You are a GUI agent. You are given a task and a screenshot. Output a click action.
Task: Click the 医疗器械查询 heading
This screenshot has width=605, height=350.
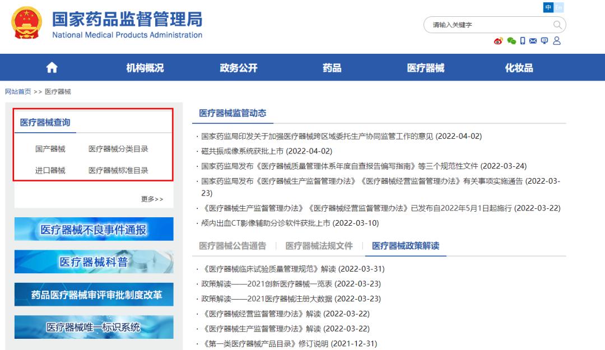[x=45, y=122]
